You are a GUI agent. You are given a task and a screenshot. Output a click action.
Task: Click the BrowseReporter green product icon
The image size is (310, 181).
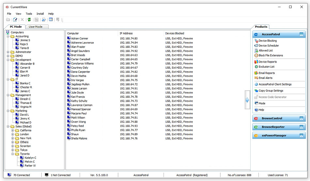pos(256,127)
